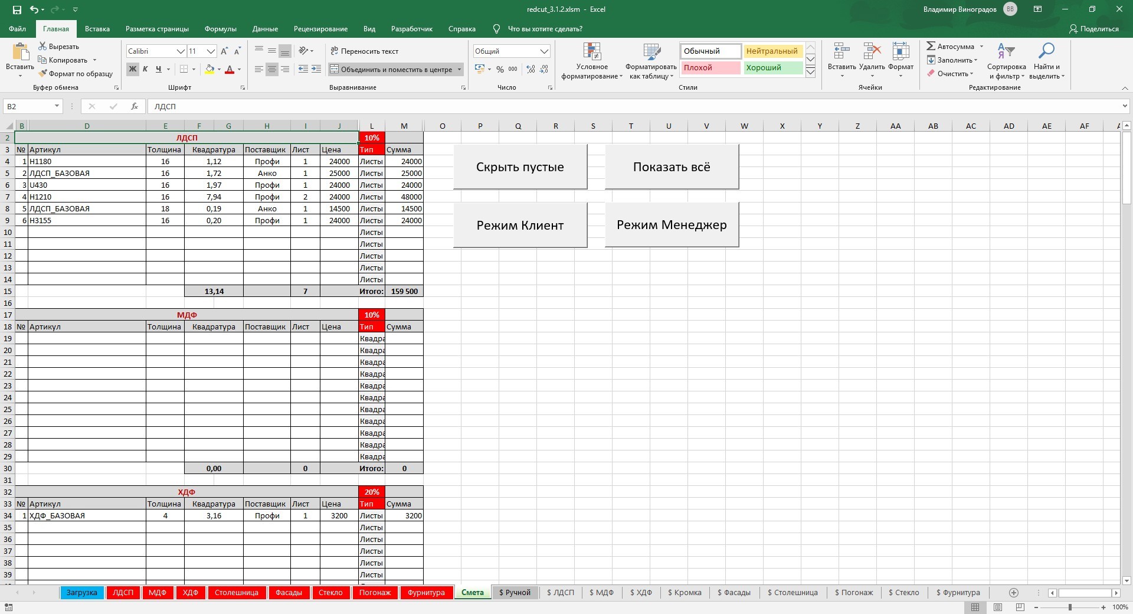The width and height of the screenshot is (1133, 614).
Task: Click the add new sheet plus icon
Action: (x=1014, y=593)
